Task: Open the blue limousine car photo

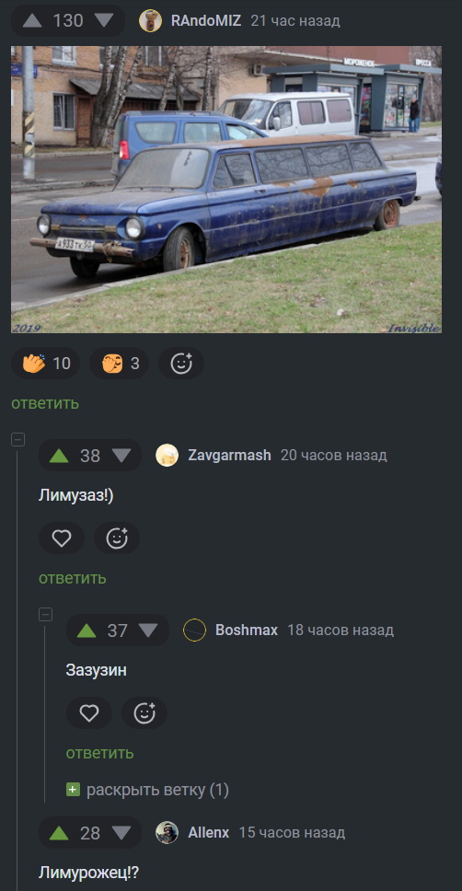Action: pos(226,190)
